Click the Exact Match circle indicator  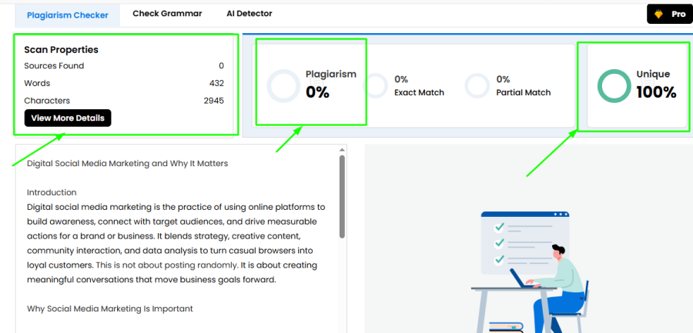[x=376, y=85]
